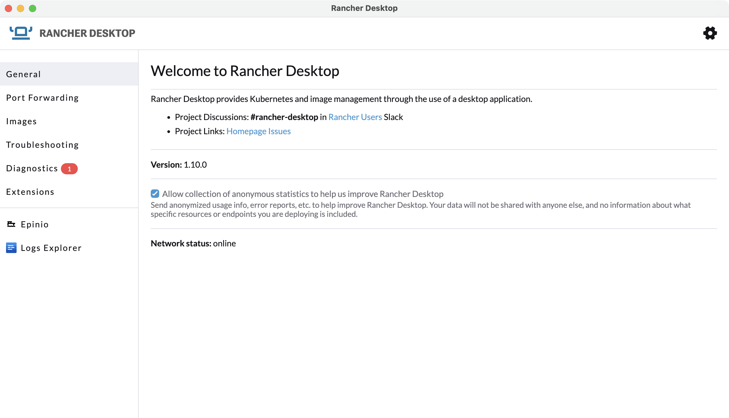Select the General tab in the sidebar
Image resolution: width=729 pixels, height=418 pixels.
tap(24, 74)
